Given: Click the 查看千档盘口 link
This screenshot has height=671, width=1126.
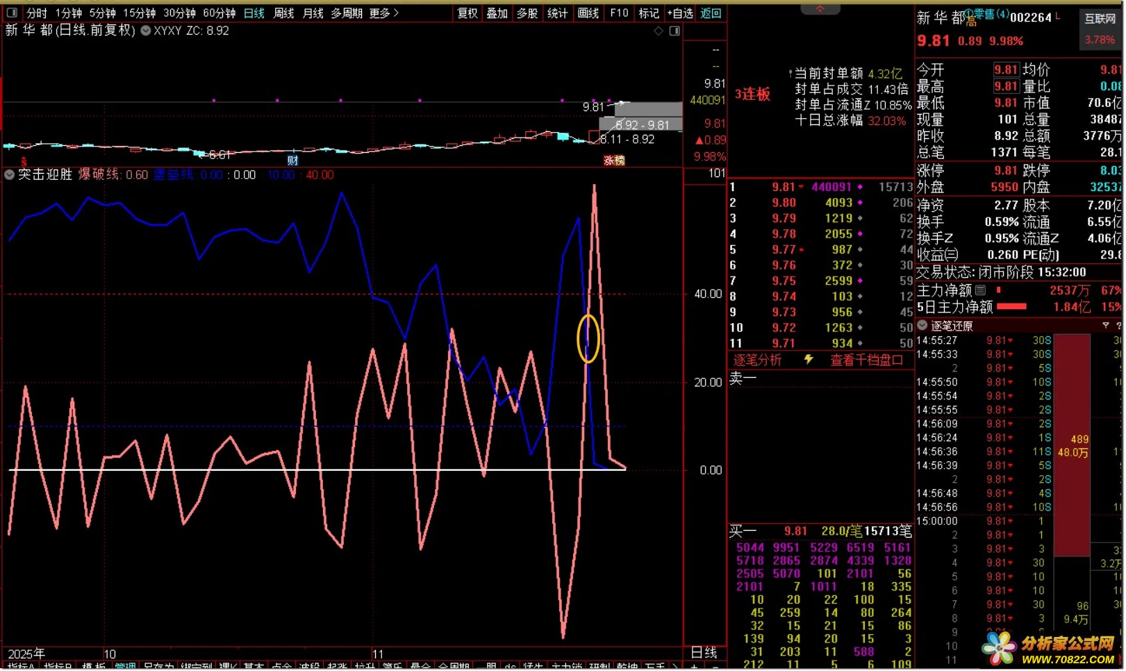Looking at the screenshot, I should pyautogui.click(x=866, y=360).
